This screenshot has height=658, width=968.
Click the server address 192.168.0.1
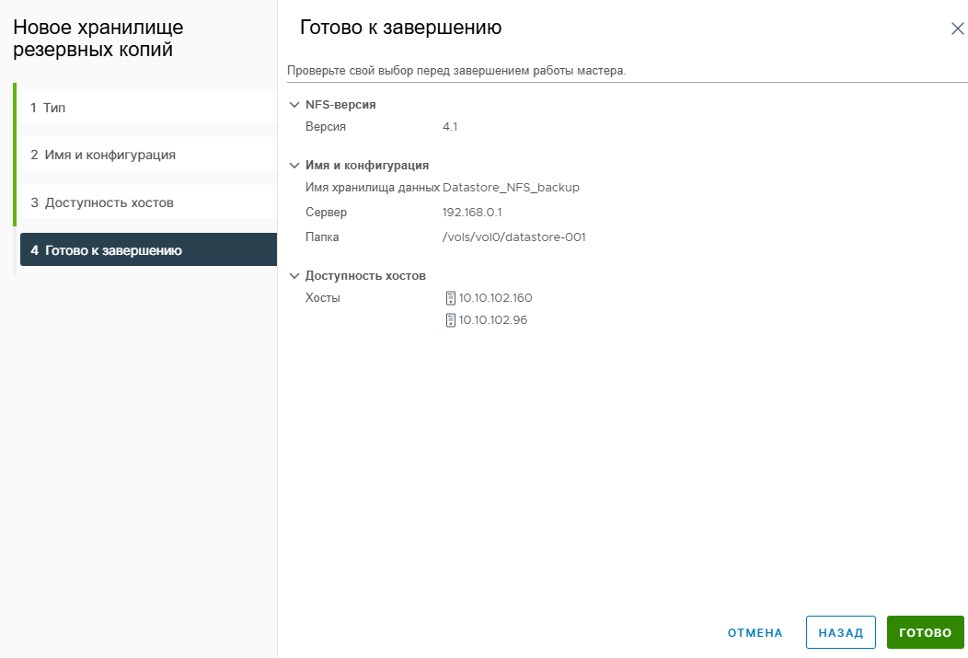(472, 213)
